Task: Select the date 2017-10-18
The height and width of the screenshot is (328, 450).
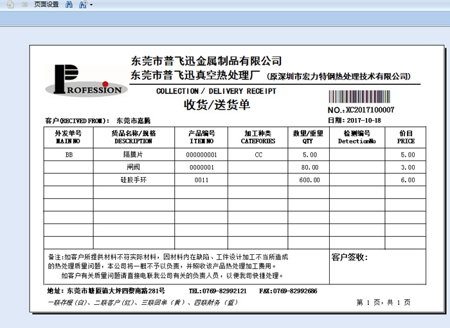Action: 364,120
